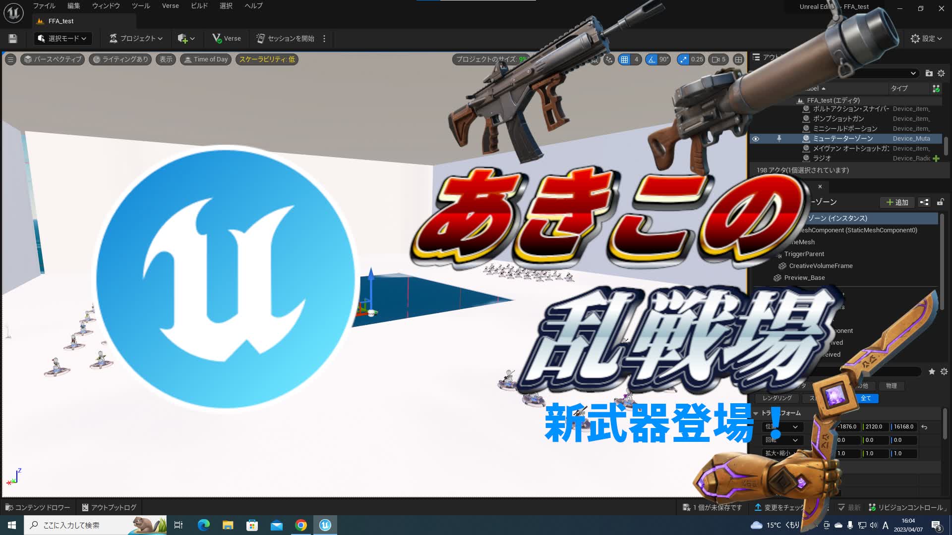
Task: Open toolbar three-dot options menu
Action: (x=324, y=39)
